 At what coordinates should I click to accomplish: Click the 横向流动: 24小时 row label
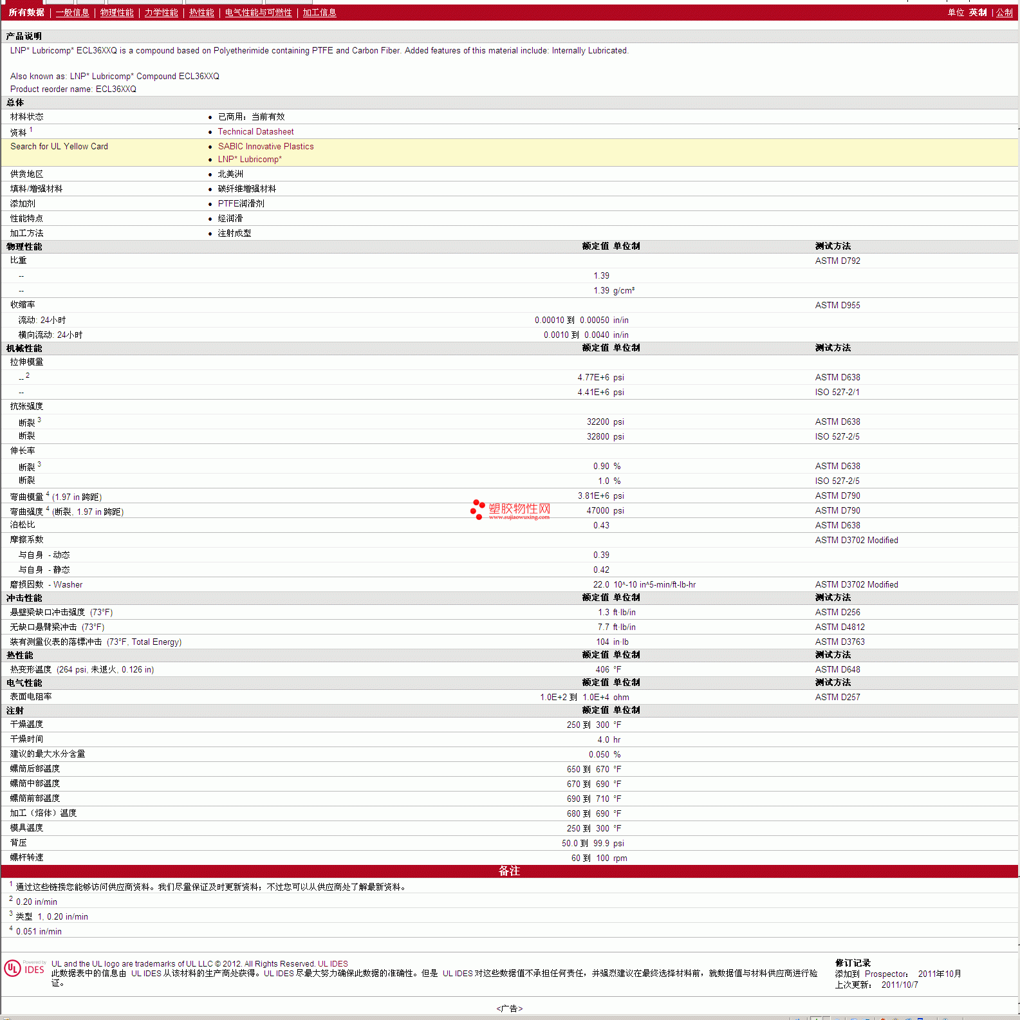click(50, 335)
